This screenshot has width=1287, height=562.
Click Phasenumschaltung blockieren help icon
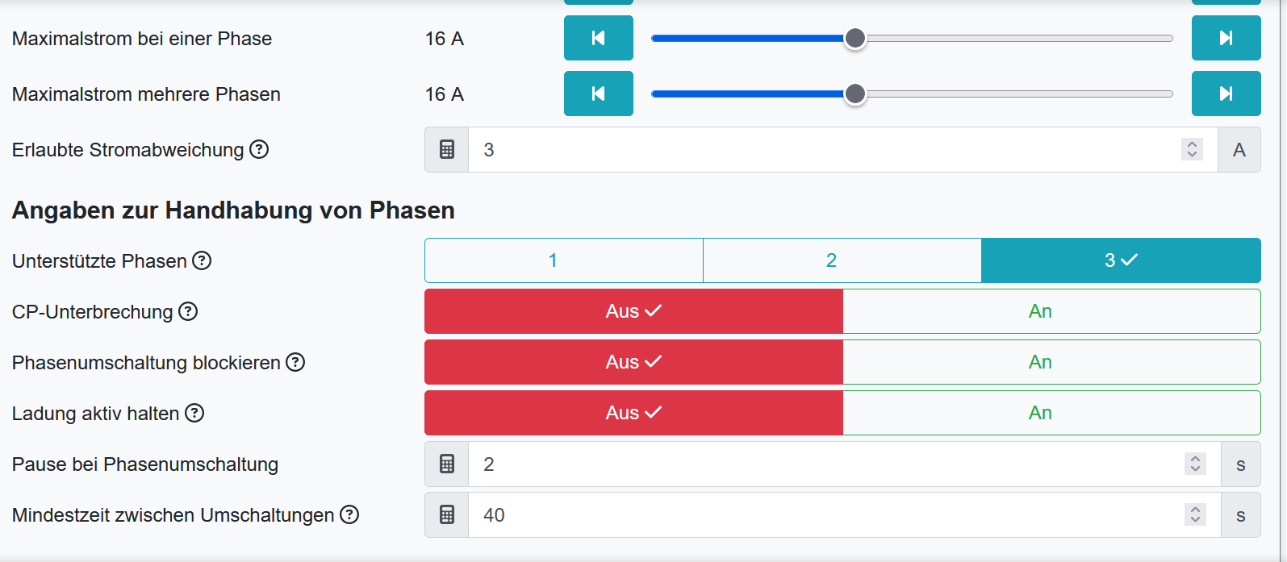(x=296, y=362)
